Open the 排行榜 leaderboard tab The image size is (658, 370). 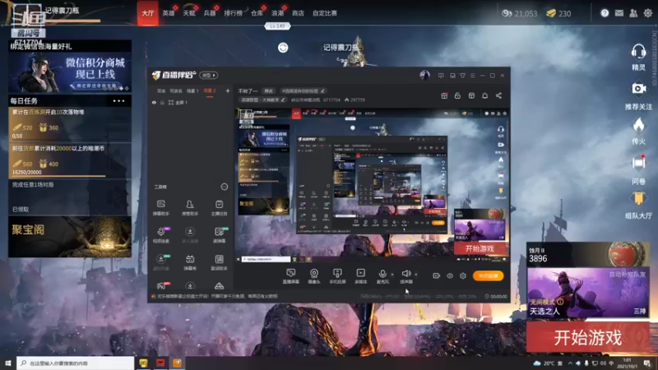click(234, 13)
